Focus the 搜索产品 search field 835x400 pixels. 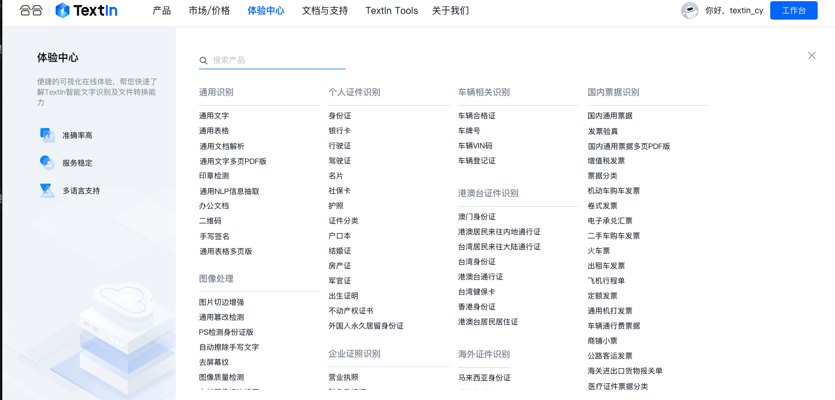point(272,60)
